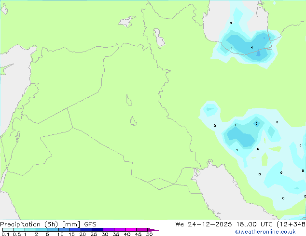Click the '40' legend scale label
Image resolution: width=306 pixels, height=236 pixels.
pyautogui.click(x=127, y=234)
